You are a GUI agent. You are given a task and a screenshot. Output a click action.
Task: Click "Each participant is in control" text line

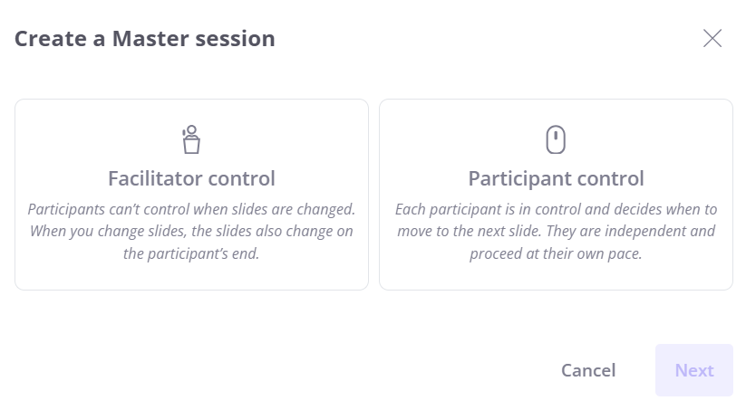click(x=556, y=209)
